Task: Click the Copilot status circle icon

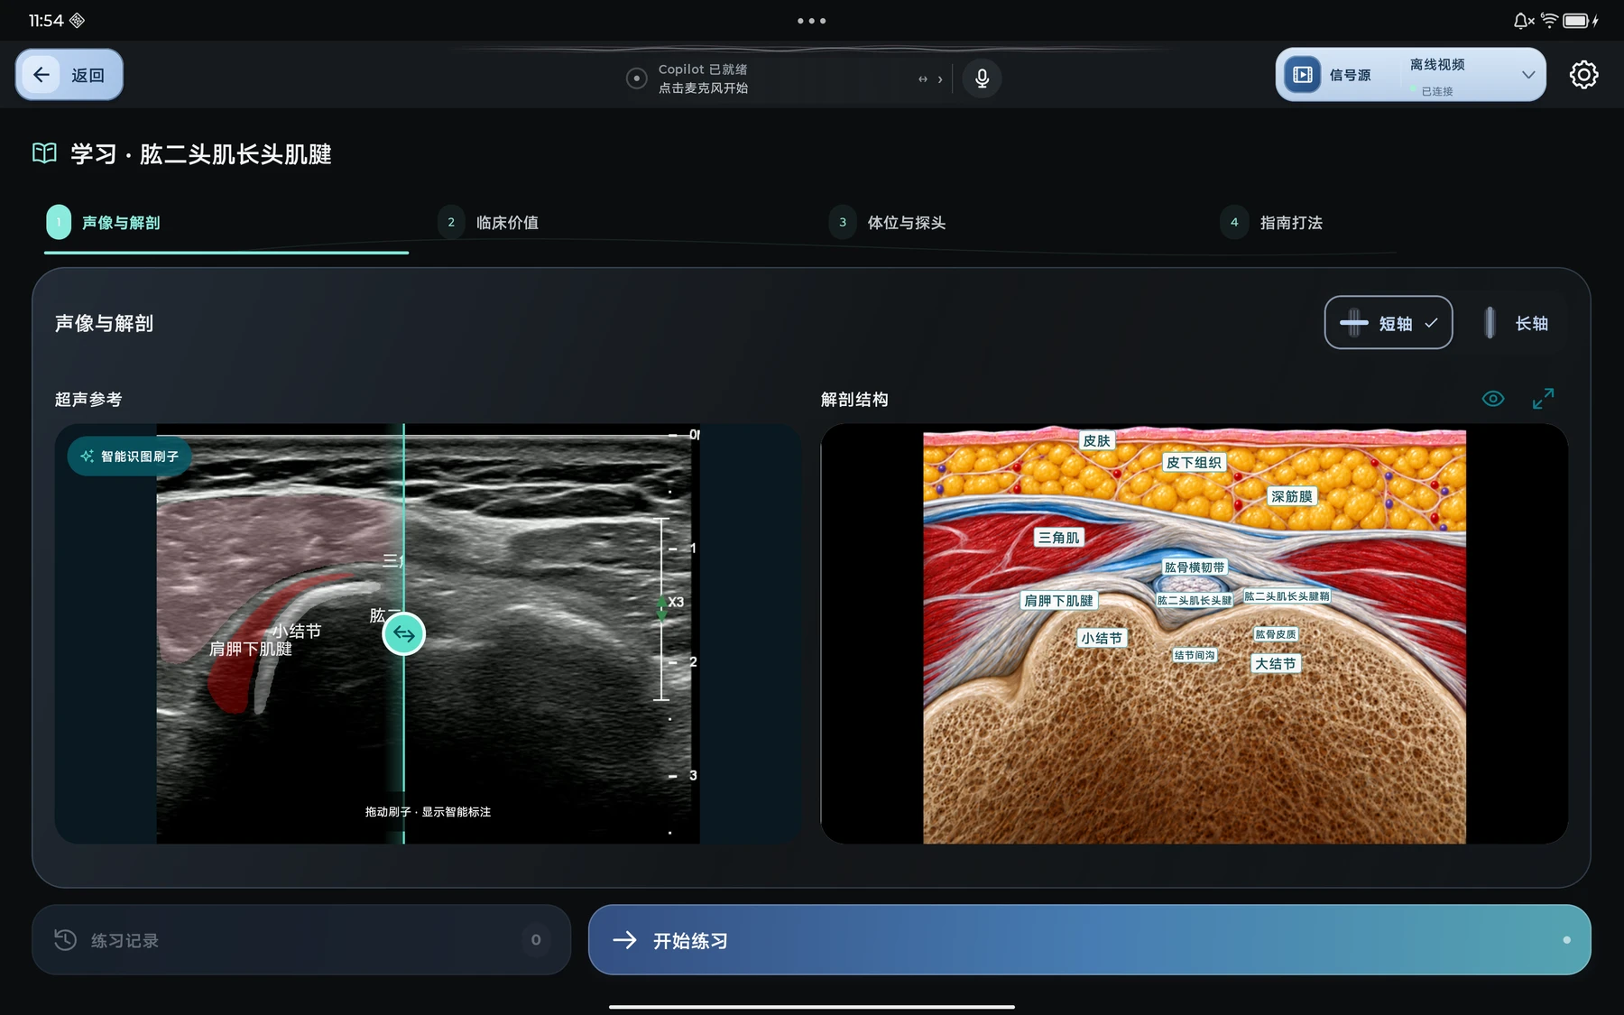Action: (x=636, y=78)
